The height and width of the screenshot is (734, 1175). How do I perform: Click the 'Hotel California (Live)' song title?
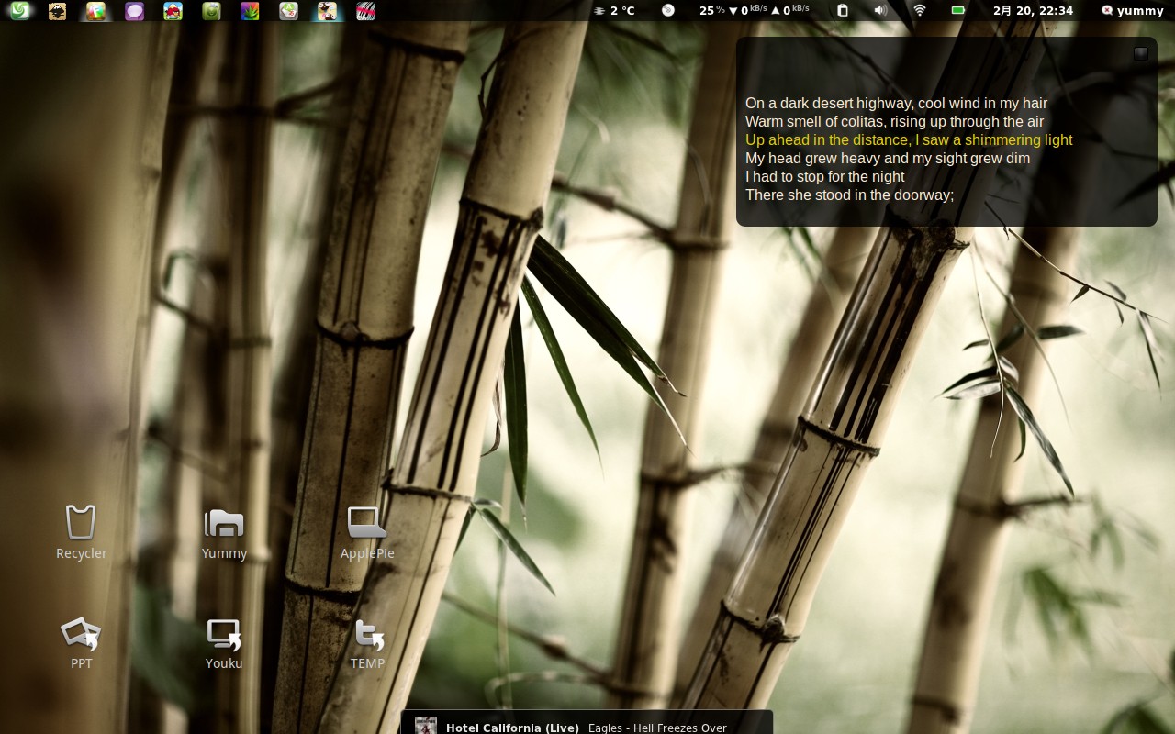click(512, 728)
